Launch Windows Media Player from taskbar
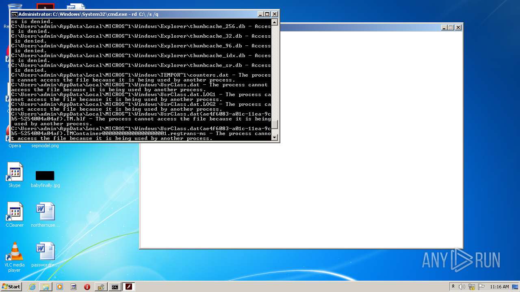The height and width of the screenshot is (292, 520). [60, 287]
